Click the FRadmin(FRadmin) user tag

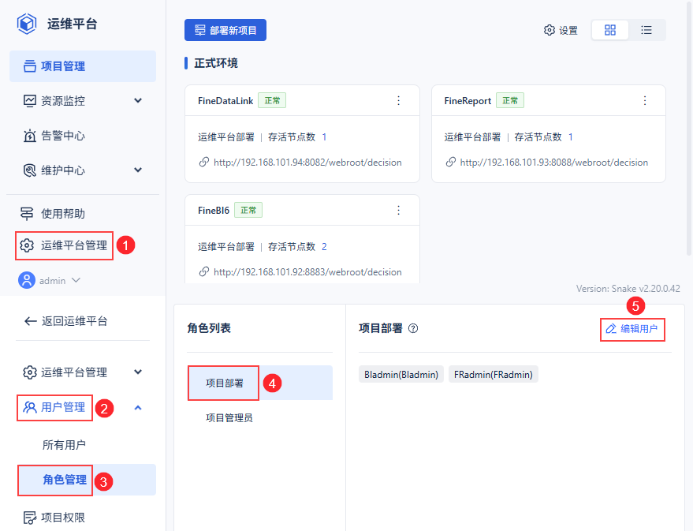(494, 375)
